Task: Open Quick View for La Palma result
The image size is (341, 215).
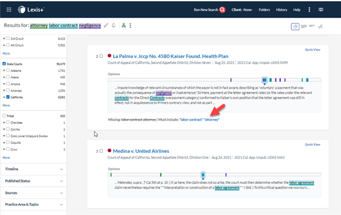Action: [313, 50]
